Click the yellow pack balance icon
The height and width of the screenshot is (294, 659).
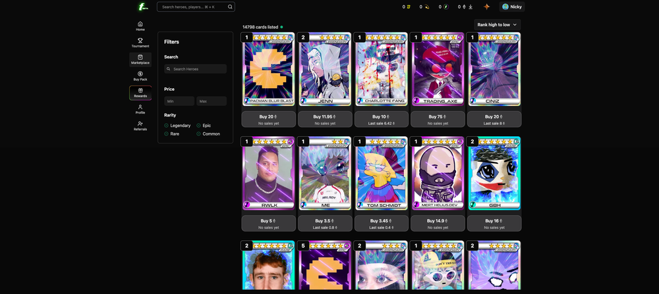(409, 7)
